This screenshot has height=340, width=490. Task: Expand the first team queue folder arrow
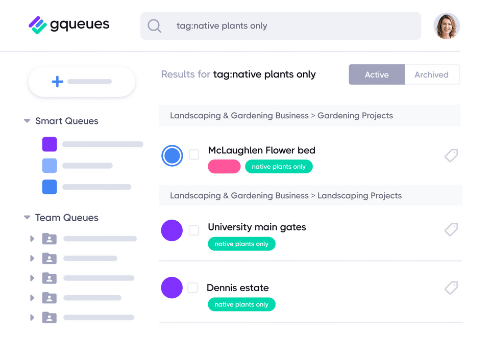[x=32, y=239]
